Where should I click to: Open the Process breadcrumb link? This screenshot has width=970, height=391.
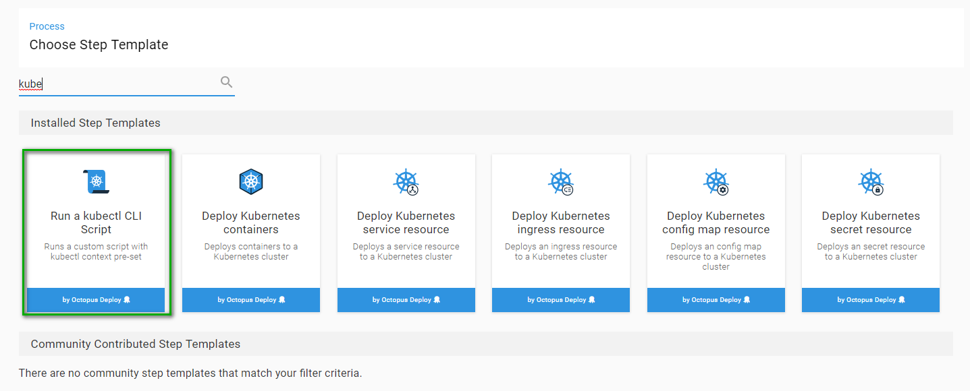click(47, 26)
